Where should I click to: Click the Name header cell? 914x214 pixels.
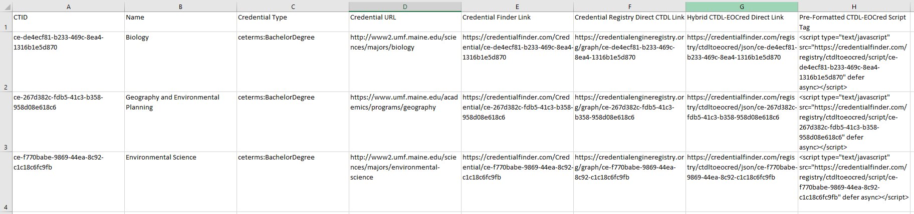[x=180, y=22]
